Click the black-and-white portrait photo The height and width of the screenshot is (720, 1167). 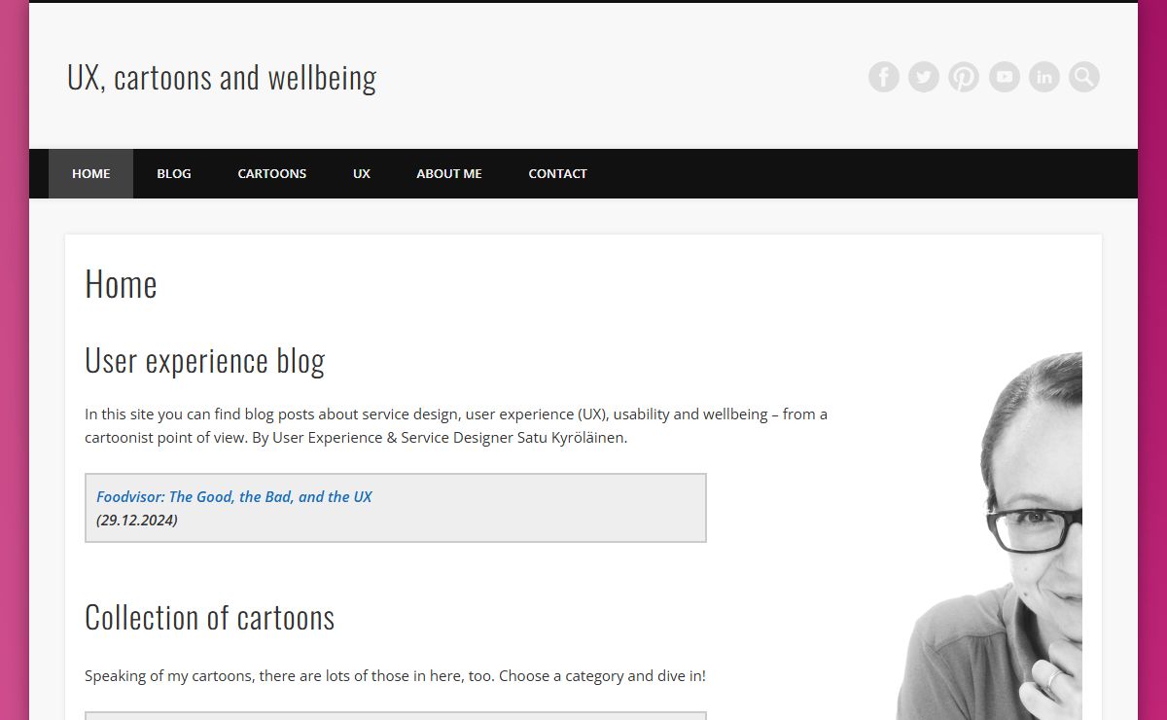pos(989,536)
